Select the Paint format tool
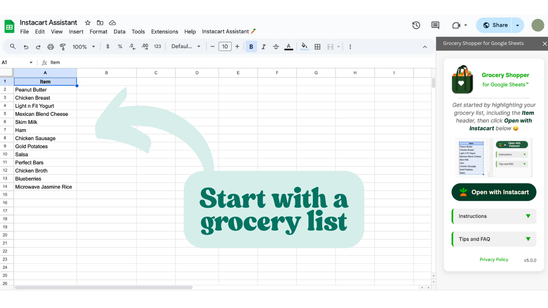Image resolution: width=548 pixels, height=308 pixels. [x=63, y=47]
